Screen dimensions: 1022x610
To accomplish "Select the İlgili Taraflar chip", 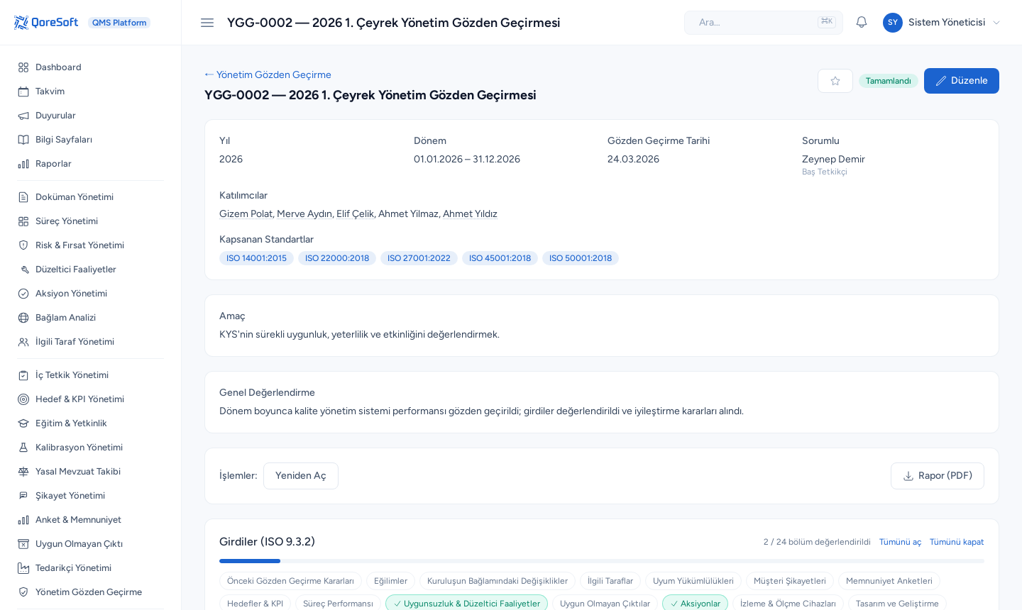I will click(x=610, y=581).
